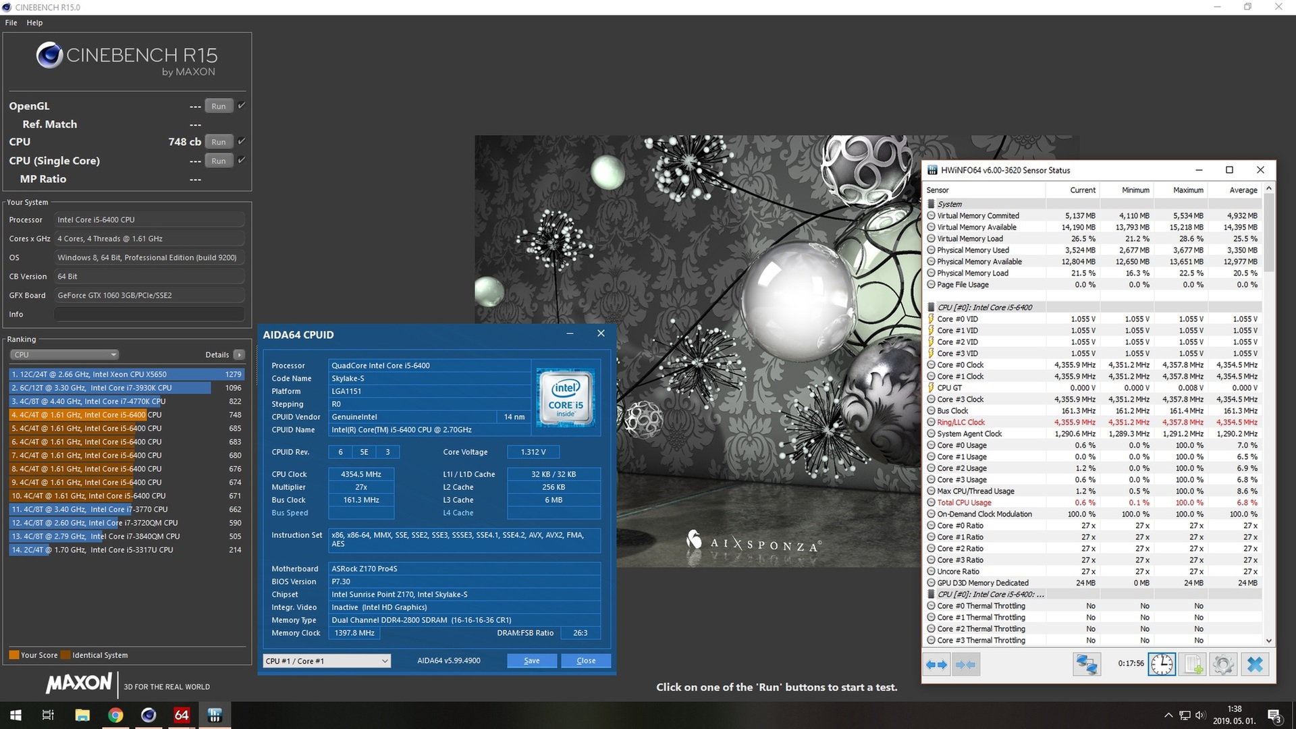This screenshot has width=1296, height=729.
Task: Select ranking entry Core i5-3317U
Action: pos(126,549)
